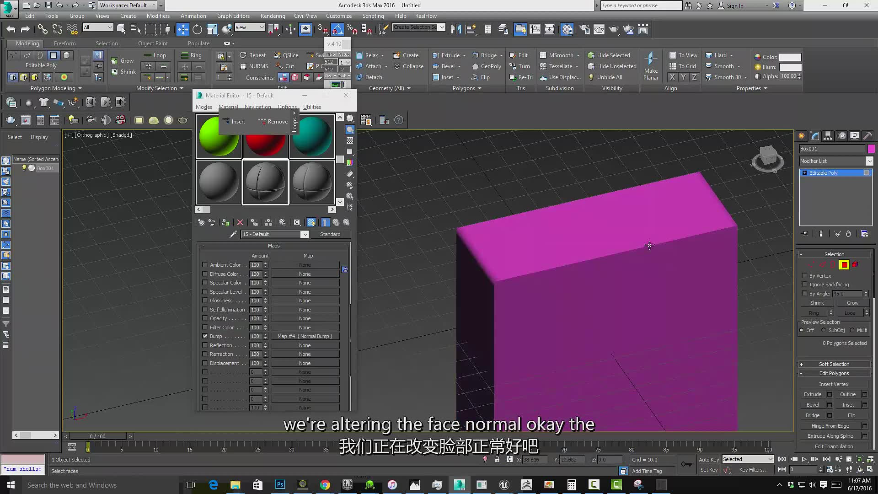Select the Multi preview selection radio

click(x=852, y=330)
